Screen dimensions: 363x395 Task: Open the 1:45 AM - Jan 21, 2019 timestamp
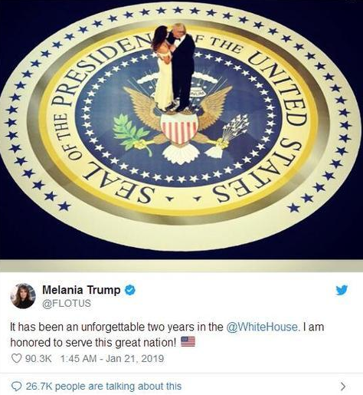(x=112, y=358)
